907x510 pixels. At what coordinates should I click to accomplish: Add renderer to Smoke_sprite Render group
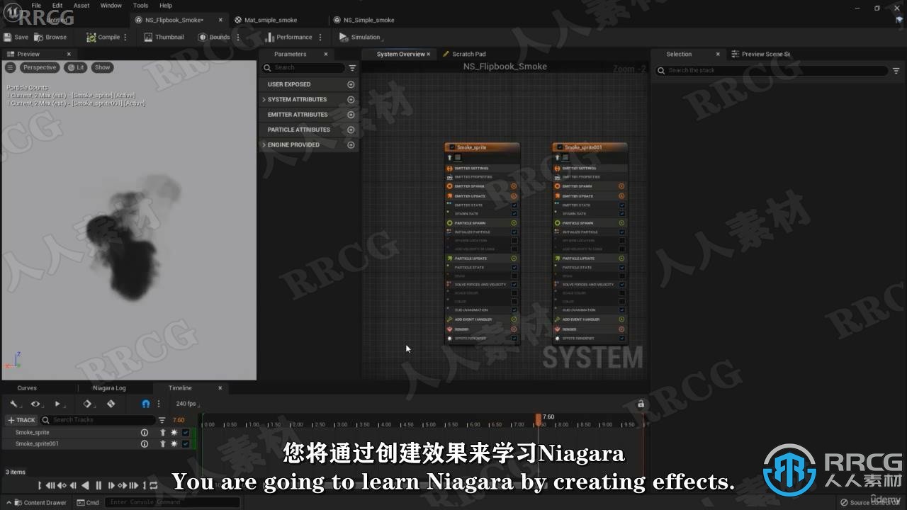[514, 329]
